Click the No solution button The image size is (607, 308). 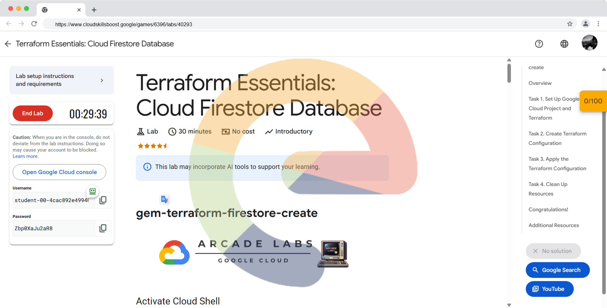[553, 251]
